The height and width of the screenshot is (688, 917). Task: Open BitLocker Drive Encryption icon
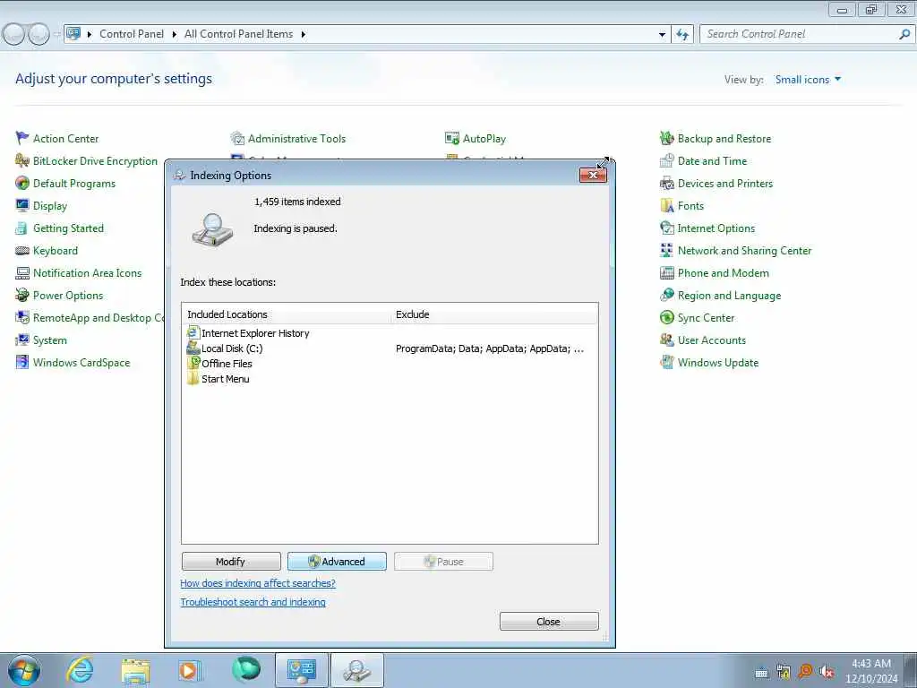tap(22, 160)
